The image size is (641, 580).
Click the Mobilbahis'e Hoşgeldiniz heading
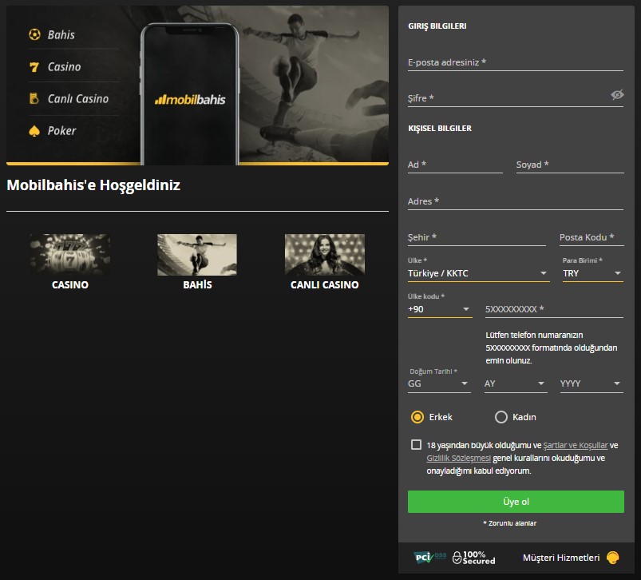(x=93, y=185)
